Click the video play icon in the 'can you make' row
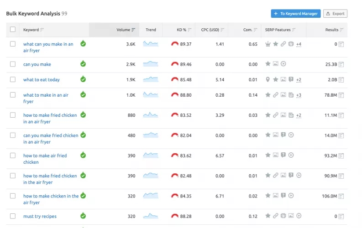Screen dimensions: 362x228 pos(283,64)
